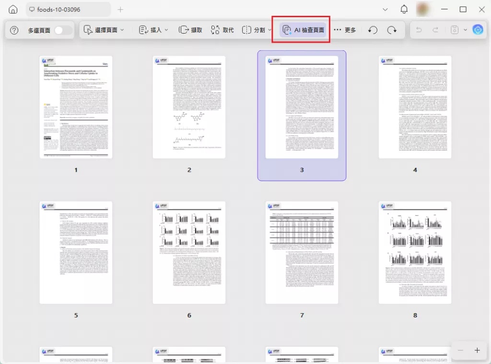491x364 pixels.
Task: Open the user profile avatar
Action: click(x=423, y=10)
